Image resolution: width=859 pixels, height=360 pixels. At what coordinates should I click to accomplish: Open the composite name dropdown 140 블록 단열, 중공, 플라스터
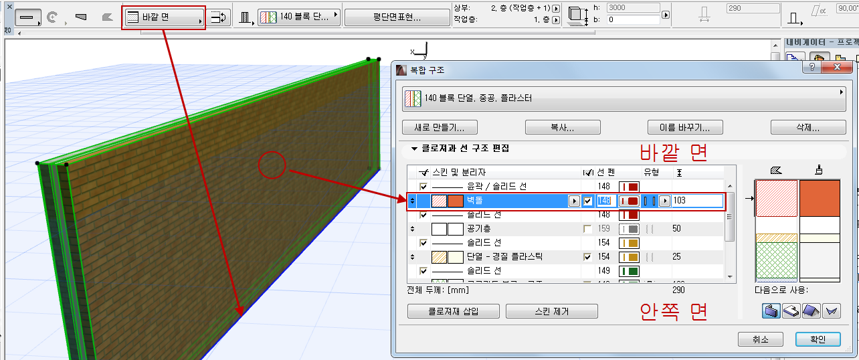click(624, 98)
